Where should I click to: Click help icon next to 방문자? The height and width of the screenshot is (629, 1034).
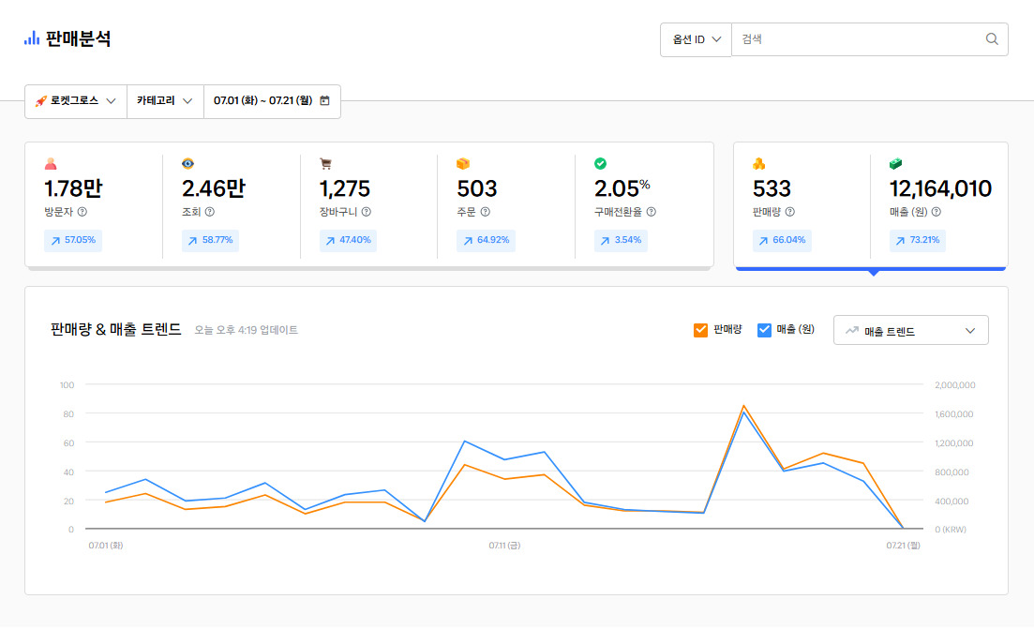click(82, 212)
